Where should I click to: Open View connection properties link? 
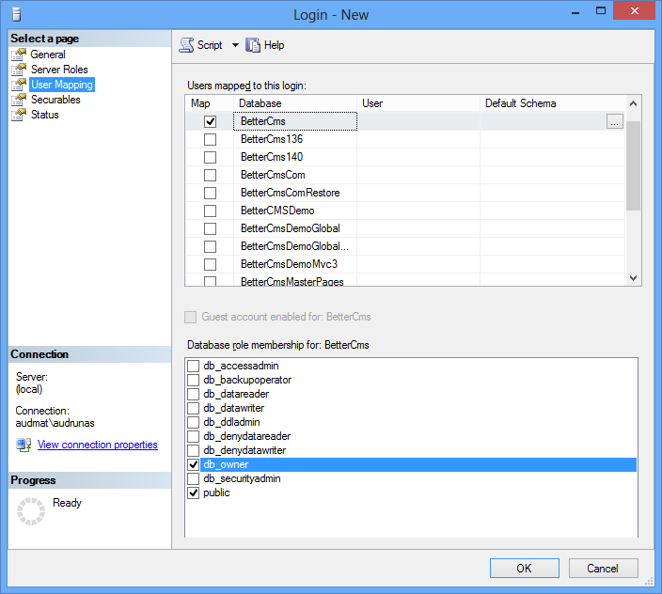98,445
